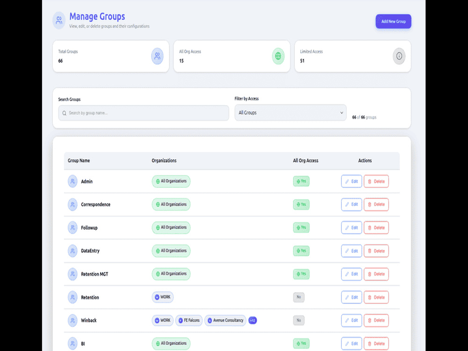Screen dimensions: 468x351
Task: Click the magnifier icon in search box
Action: [x=64, y=113]
